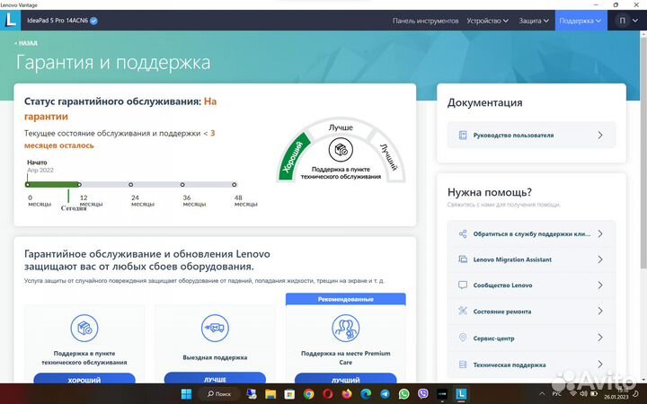The image size is (647, 404).
Task: Expand the Lenovo Migration Assistant chevron
Action: coord(600,259)
